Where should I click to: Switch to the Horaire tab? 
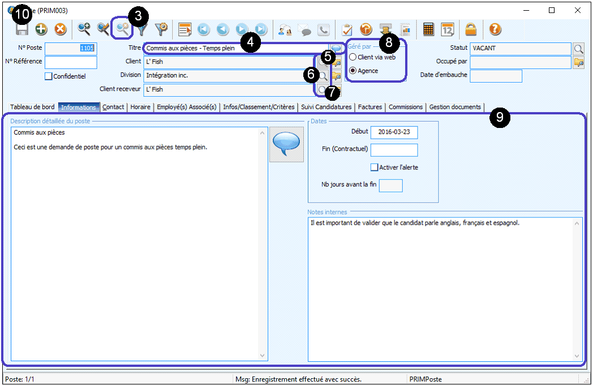click(140, 107)
